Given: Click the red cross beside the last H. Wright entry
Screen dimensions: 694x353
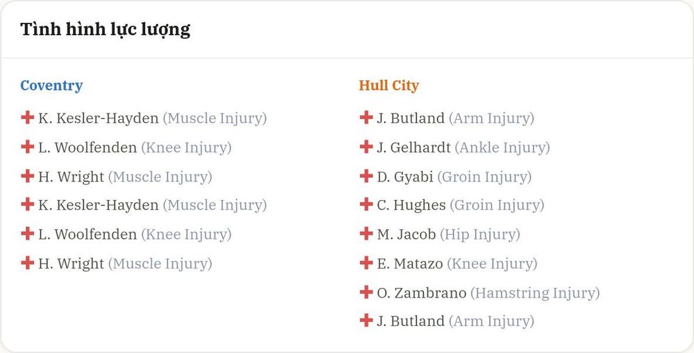Looking at the screenshot, I should point(28,262).
